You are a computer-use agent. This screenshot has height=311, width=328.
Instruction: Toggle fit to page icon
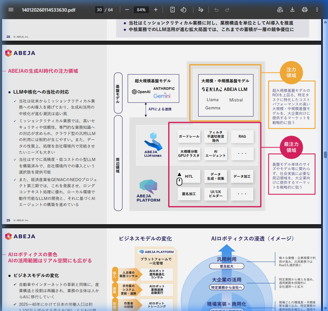click(x=173, y=10)
